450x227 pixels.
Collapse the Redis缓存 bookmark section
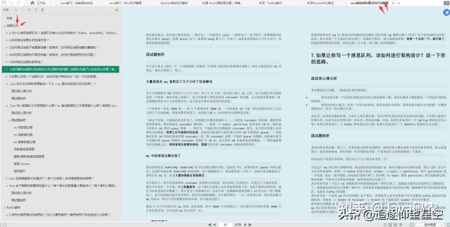(x=4, y=208)
